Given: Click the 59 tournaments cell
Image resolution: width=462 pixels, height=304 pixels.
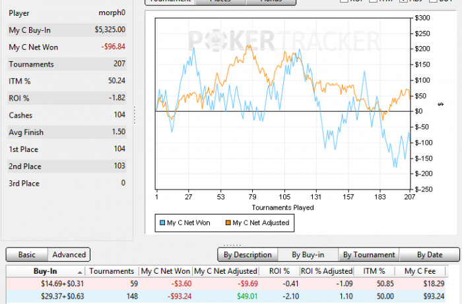Looking at the screenshot, I should pyautogui.click(x=134, y=284).
